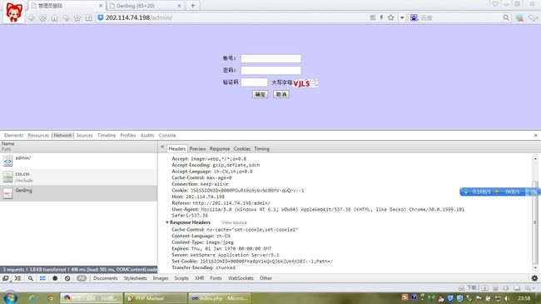
Task: Open address bar dropdown arrow
Action: tap(402, 17)
